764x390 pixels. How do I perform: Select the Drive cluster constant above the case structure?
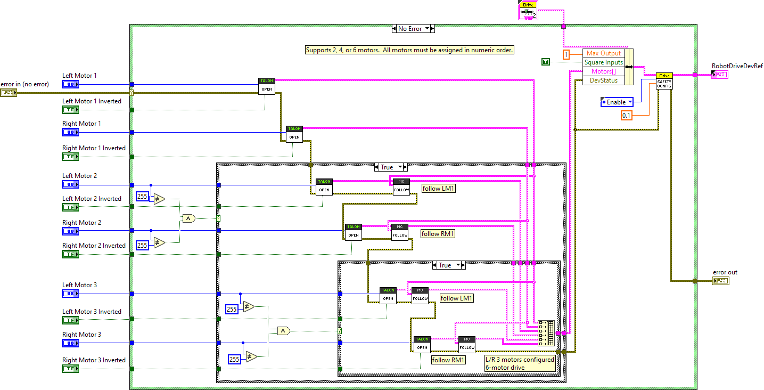[528, 10]
